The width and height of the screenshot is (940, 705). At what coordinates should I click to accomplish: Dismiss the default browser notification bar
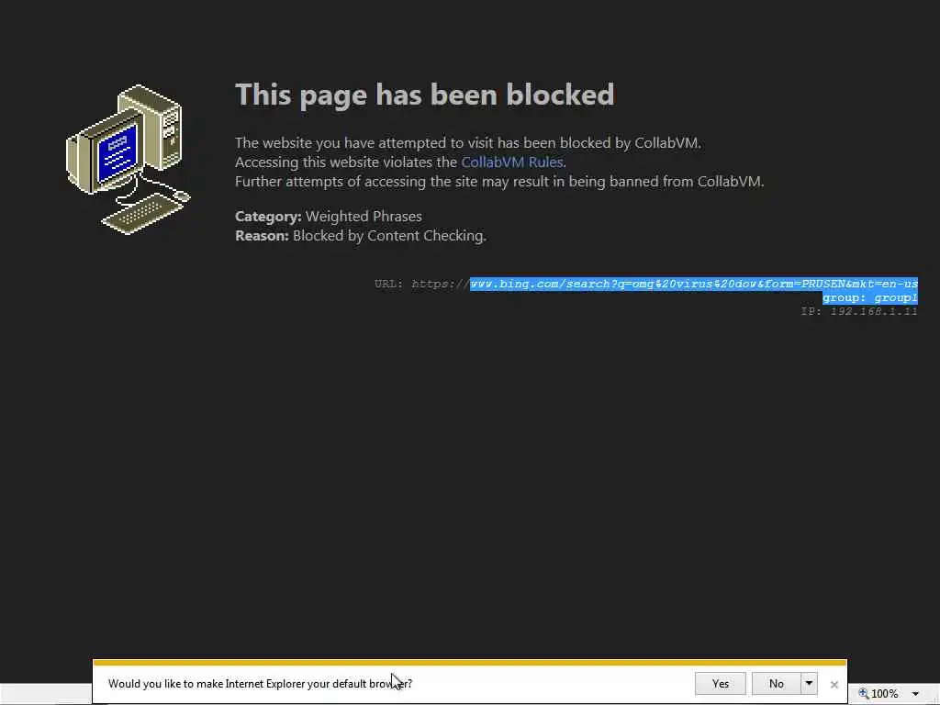click(x=834, y=684)
